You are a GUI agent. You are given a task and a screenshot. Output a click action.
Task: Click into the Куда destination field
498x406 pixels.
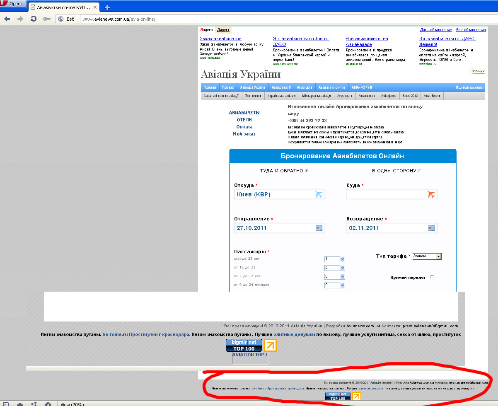(385, 194)
